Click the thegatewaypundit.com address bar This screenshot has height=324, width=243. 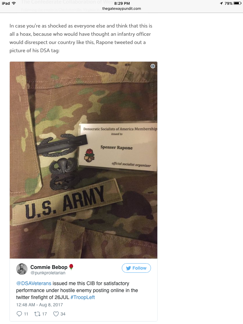(x=121, y=9)
